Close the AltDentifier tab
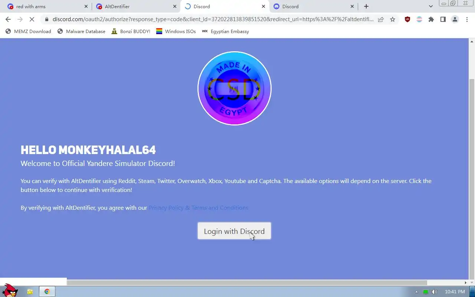Screen dimensions: 475x297 point(175,6)
